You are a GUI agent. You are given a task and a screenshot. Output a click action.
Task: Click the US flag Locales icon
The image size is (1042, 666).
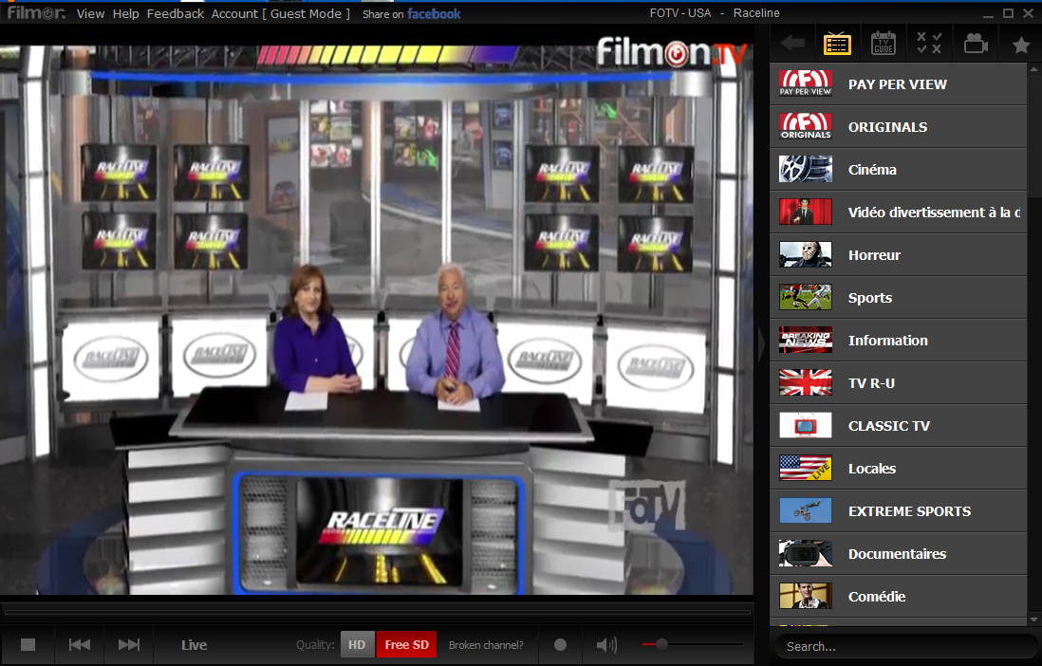point(806,468)
